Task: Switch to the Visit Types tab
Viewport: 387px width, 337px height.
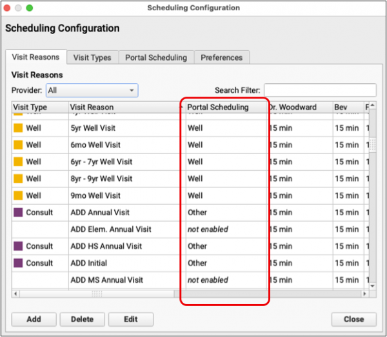Action: point(92,57)
